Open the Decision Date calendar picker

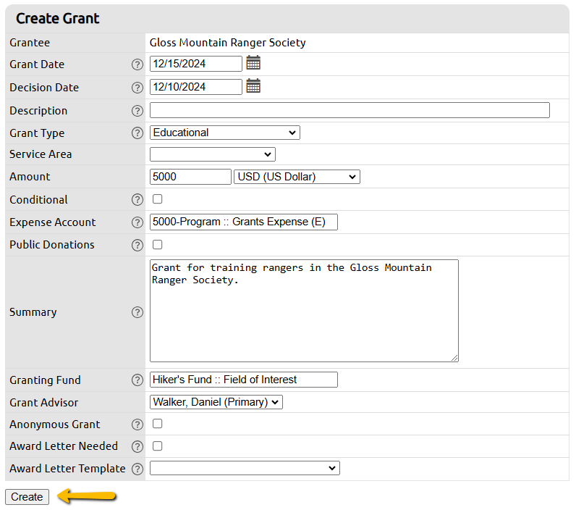(x=253, y=86)
